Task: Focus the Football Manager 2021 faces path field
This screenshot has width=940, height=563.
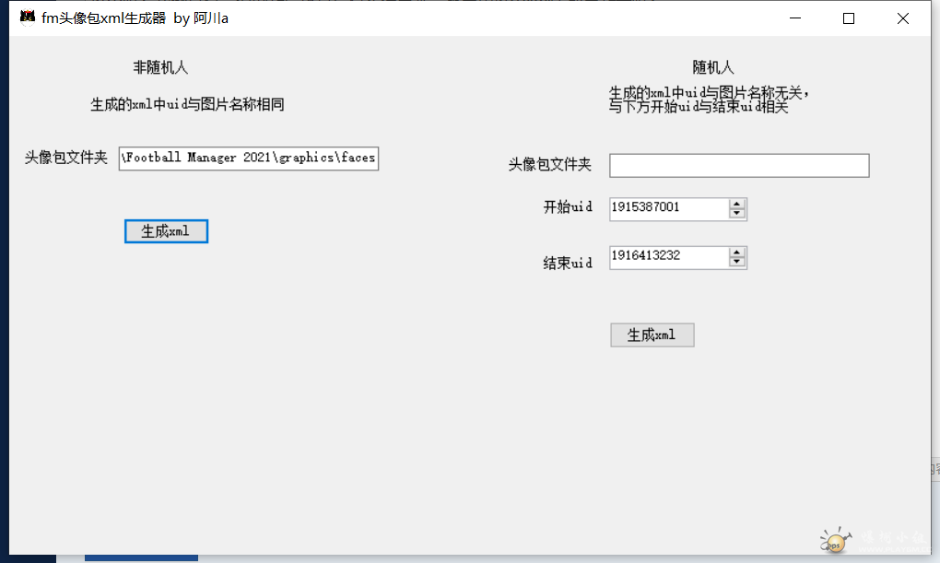Action: tap(248, 158)
